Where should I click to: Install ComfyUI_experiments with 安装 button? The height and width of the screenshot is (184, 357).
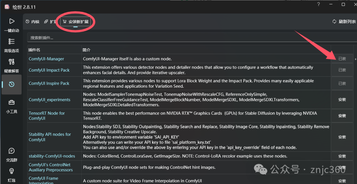coord(342,100)
